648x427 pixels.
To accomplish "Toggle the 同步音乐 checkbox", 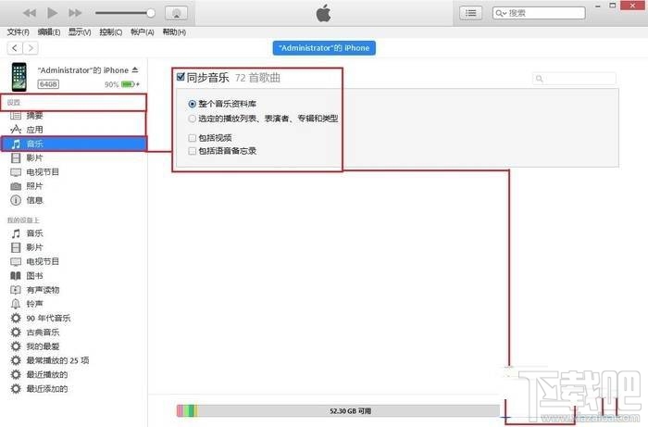I will pos(181,77).
